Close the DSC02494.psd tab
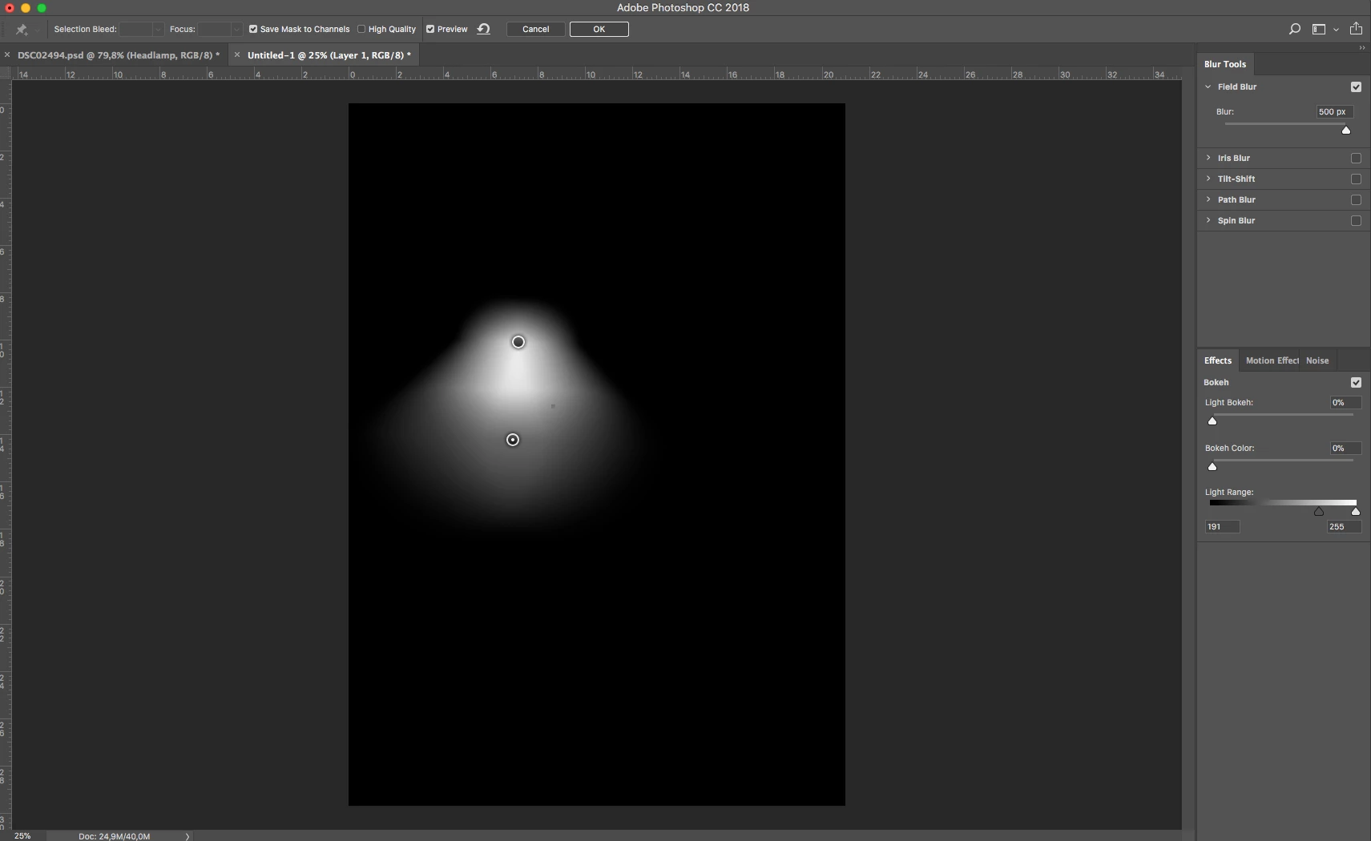1371x841 pixels. (x=7, y=55)
